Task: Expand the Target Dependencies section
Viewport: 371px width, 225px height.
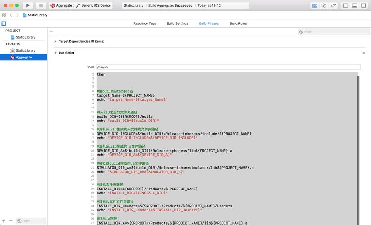Action: point(55,41)
